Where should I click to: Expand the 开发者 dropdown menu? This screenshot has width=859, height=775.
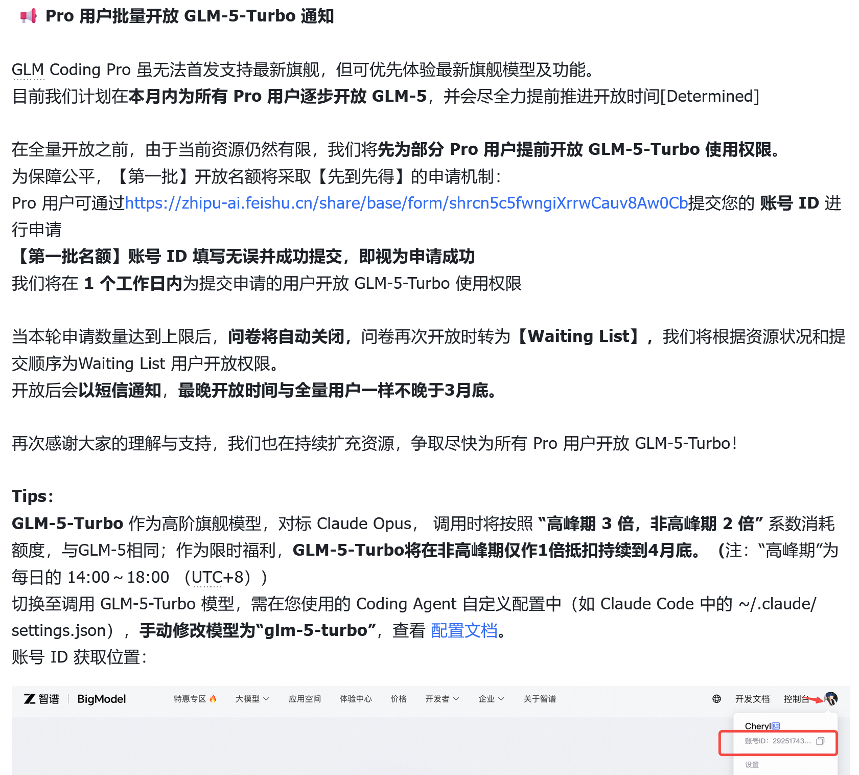pyautogui.click(x=443, y=699)
